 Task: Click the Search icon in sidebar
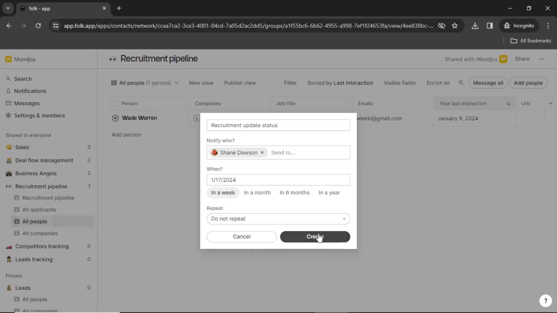[x=9, y=78]
